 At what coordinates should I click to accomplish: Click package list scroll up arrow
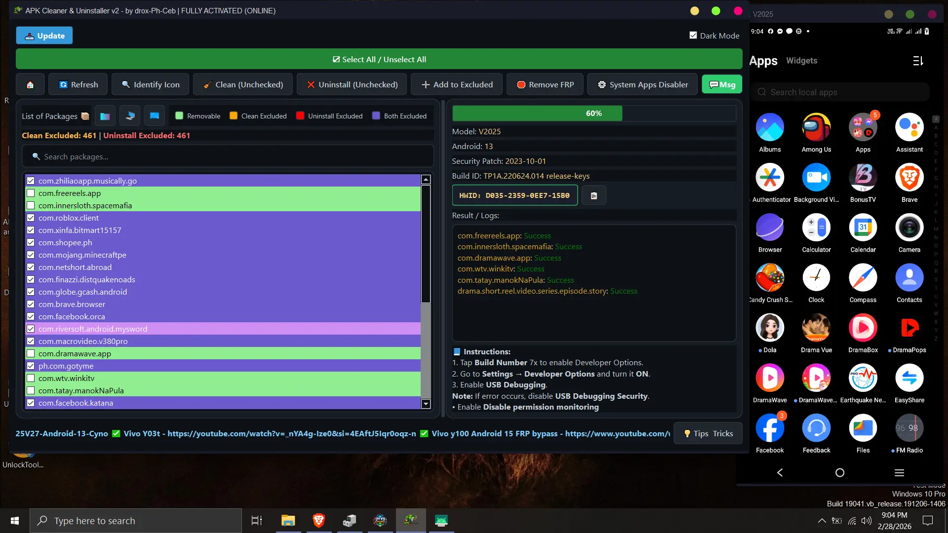[x=426, y=180]
